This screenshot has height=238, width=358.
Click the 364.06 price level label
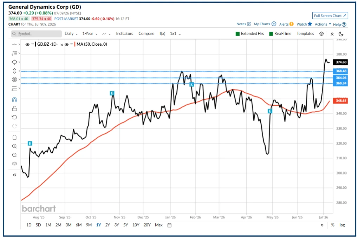(x=341, y=78)
